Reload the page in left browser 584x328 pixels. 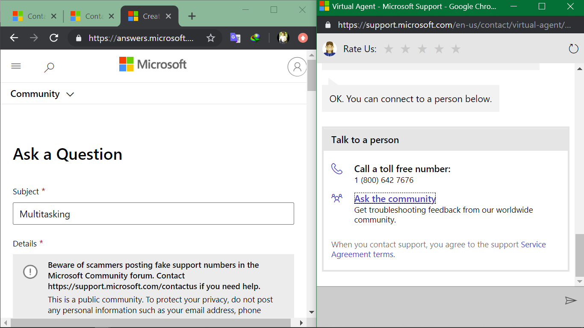pyautogui.click(x=54, y=38)
